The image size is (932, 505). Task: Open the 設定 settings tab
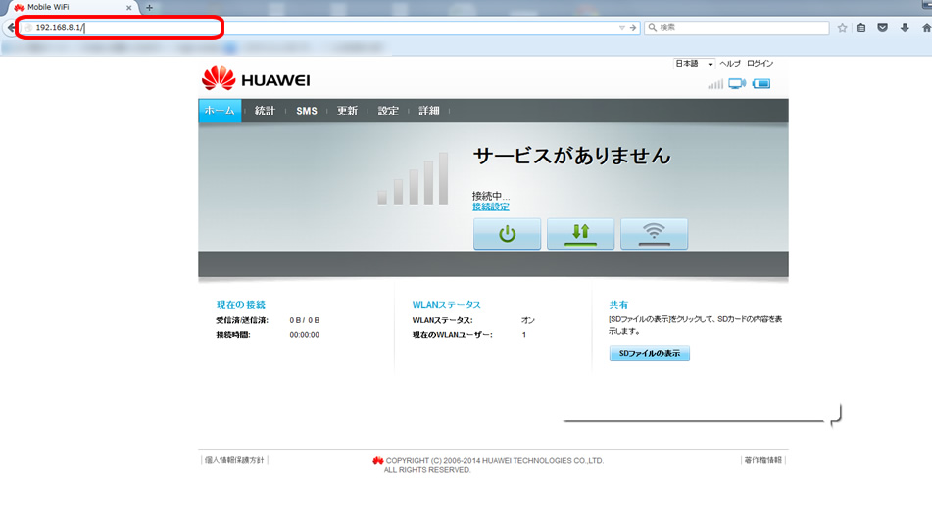tap(388, 111)
